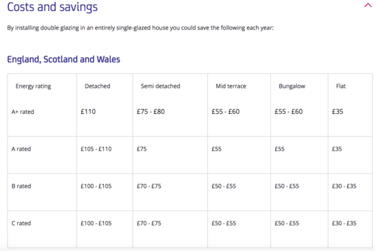Click the B rated flat £30 - £35 cell
Screen dimensions: 375x251
click(x=344, y=186)
